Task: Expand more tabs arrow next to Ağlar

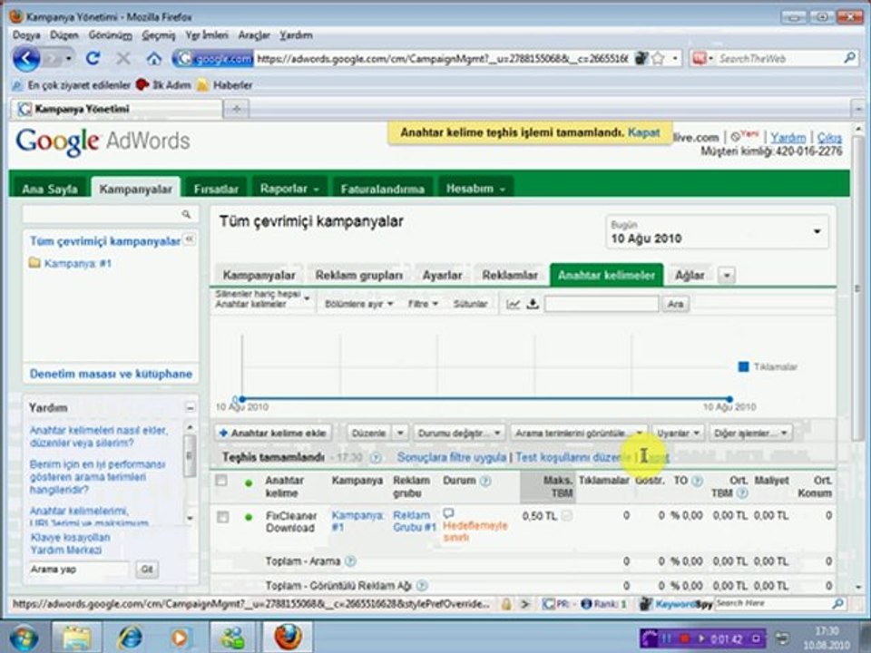Action: click(727, 275)
